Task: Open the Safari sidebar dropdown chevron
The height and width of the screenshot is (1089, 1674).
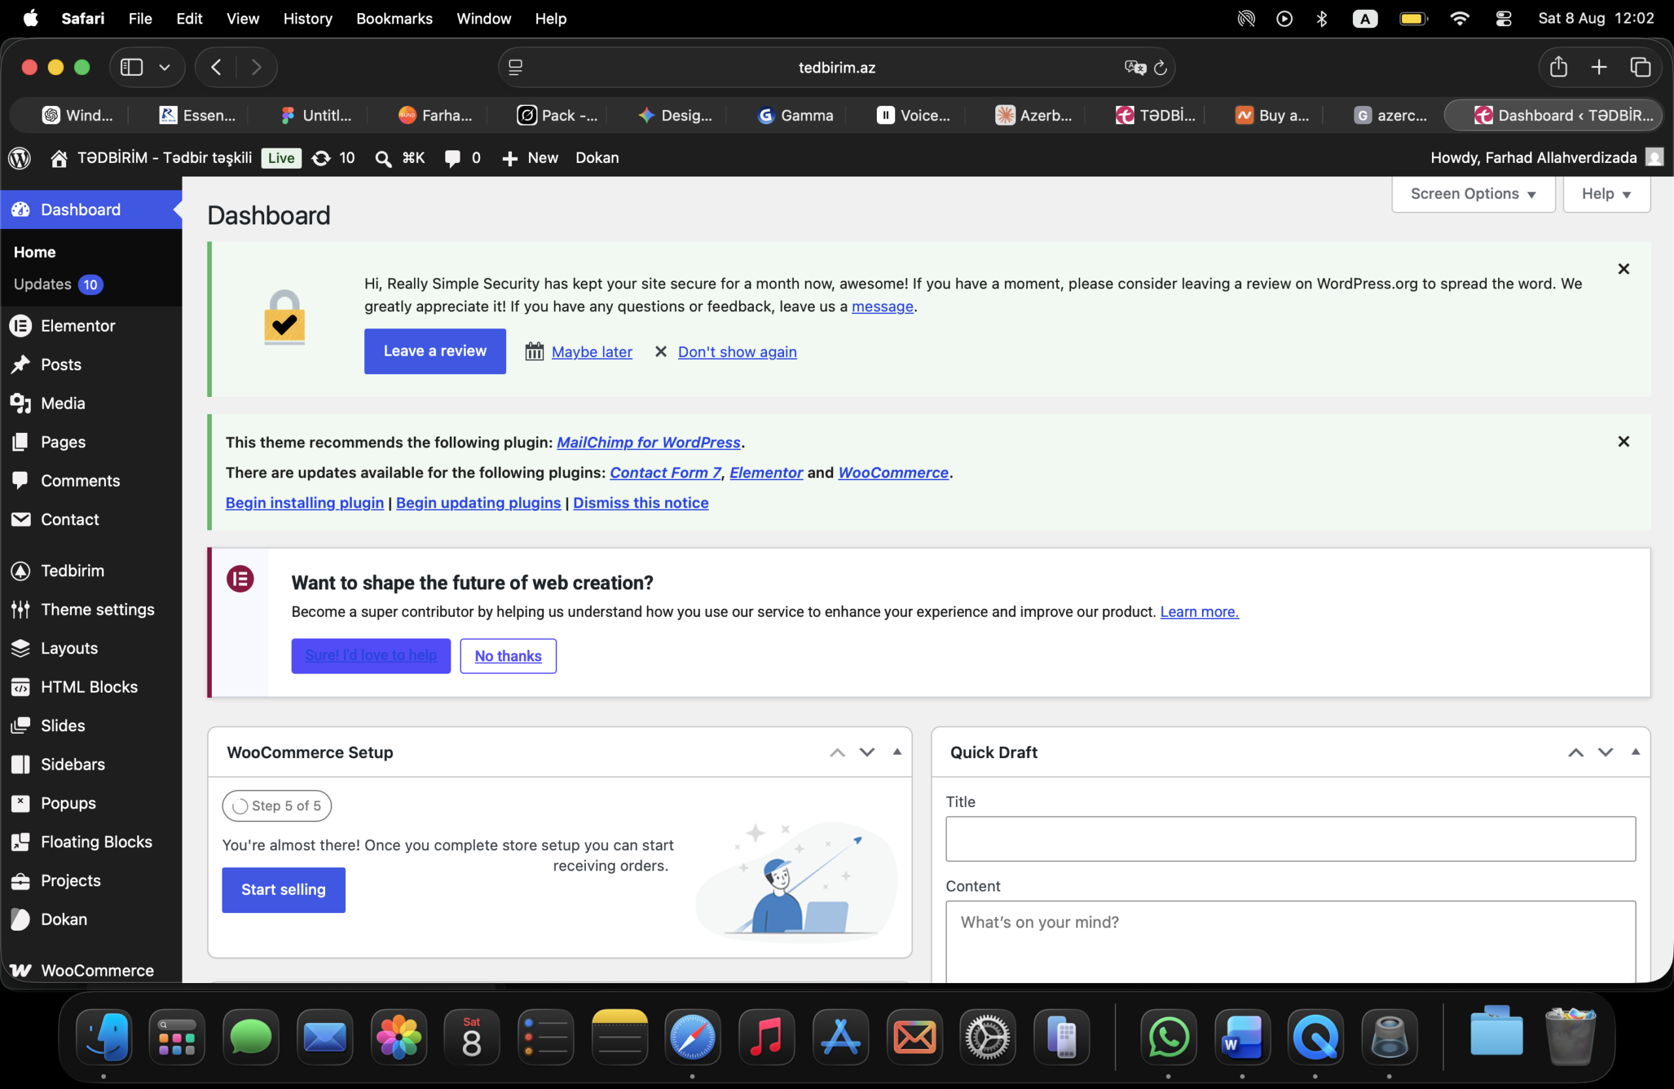Action: tap(165, 67)
